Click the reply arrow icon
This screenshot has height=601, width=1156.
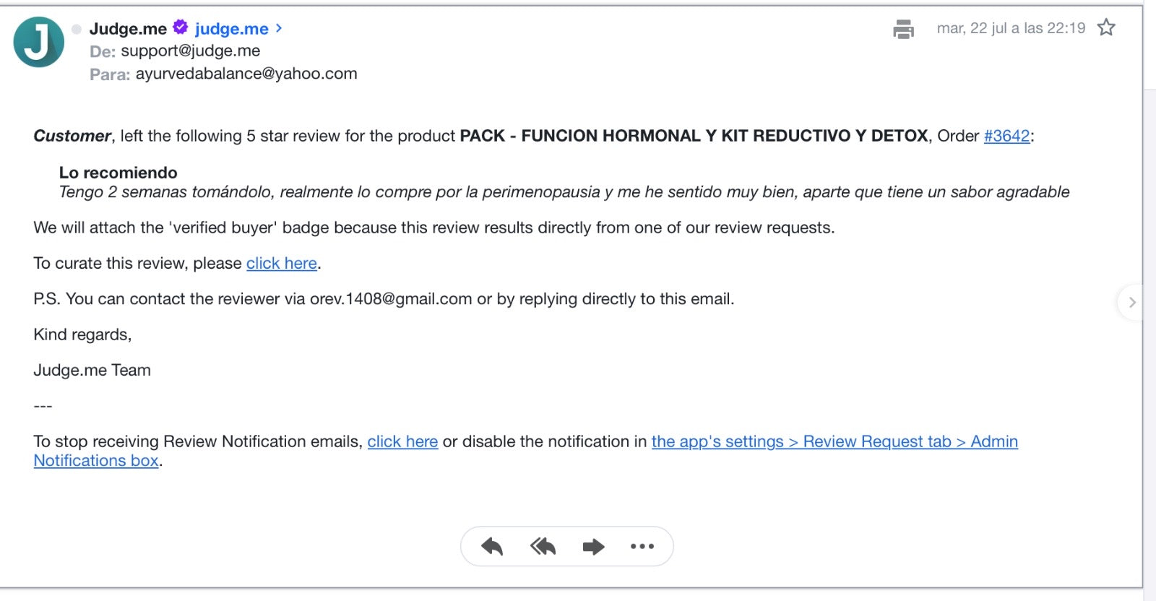pos(492,547)
